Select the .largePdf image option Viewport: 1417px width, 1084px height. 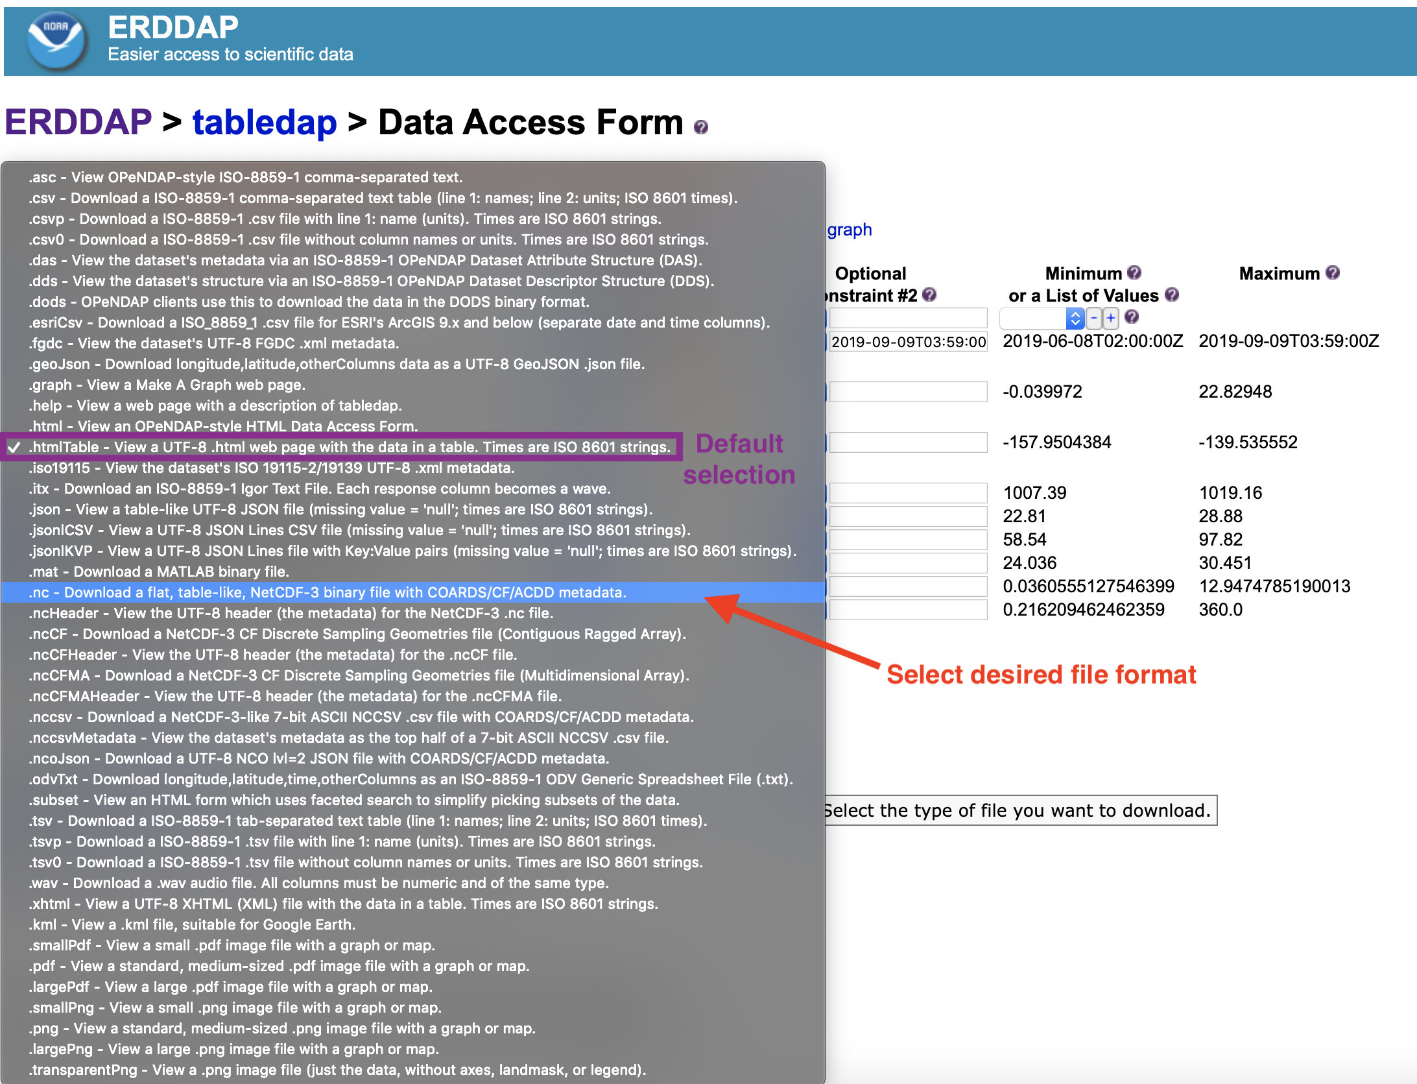pyautogui.click(x=412, y=987)
